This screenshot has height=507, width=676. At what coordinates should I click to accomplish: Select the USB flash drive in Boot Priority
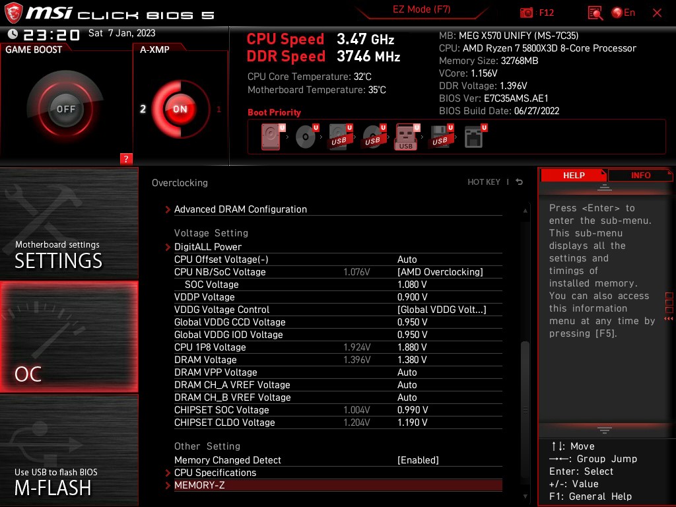click(x=405, y=137)
